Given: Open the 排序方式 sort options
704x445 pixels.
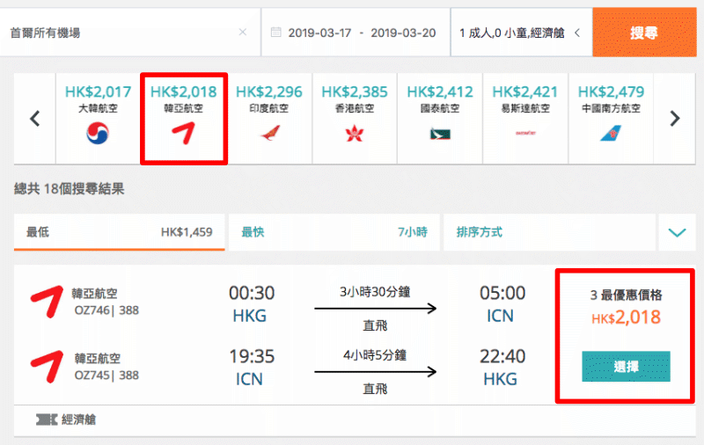Looking at the screenshot, I should 549,232.
